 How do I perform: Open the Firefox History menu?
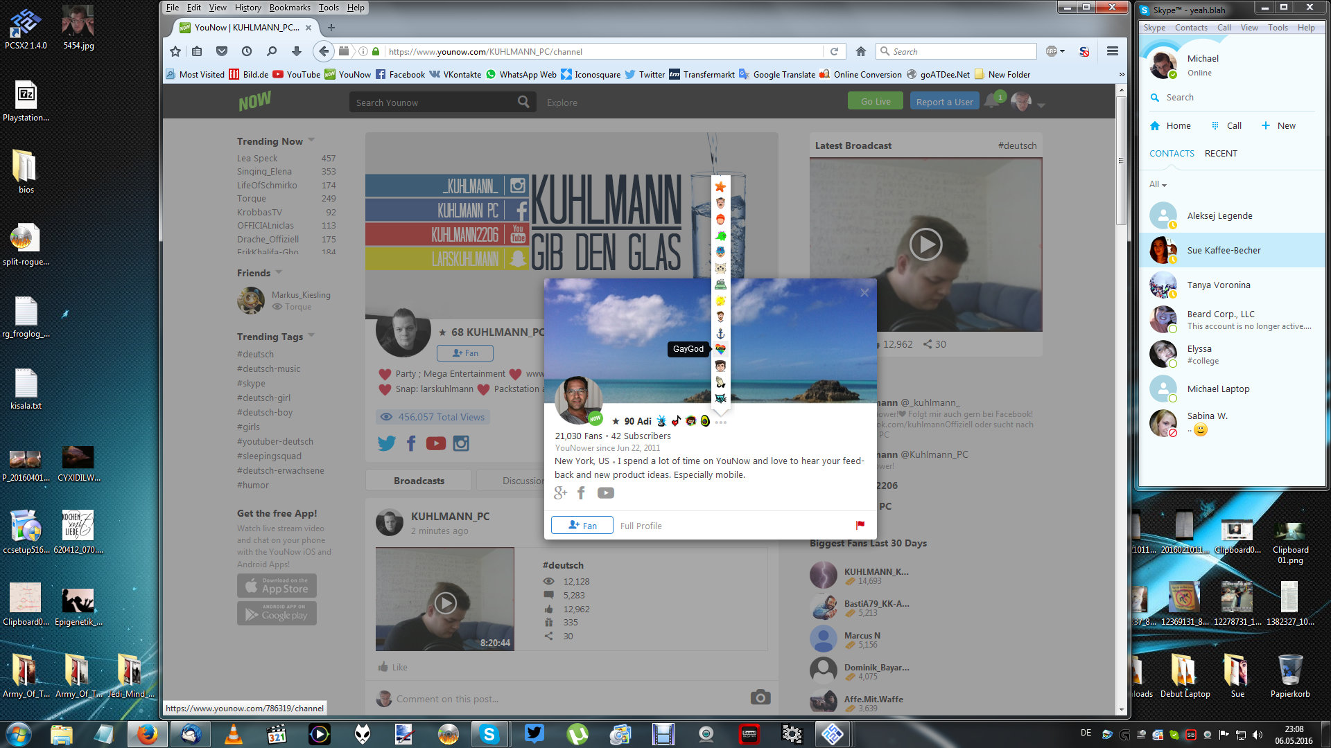[x=247, y=8]
